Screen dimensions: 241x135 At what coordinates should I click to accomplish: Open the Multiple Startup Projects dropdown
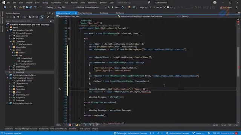tap(91, 7)
